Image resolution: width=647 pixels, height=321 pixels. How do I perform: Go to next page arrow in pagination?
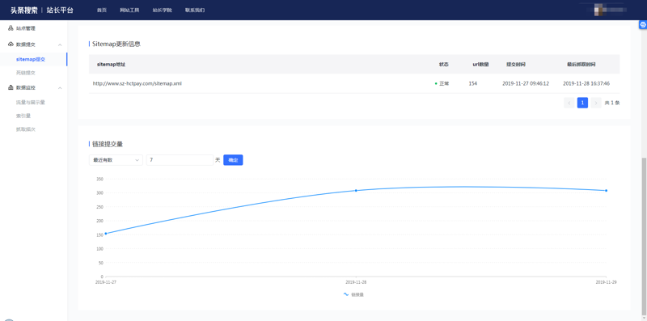click(596, 103)
